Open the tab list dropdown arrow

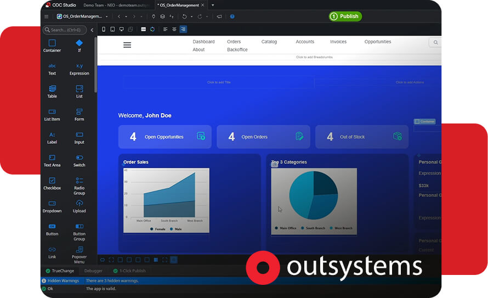213,5
